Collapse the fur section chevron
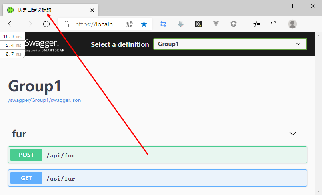This screenshot has width=322, height=195. (x=293, y=133)
